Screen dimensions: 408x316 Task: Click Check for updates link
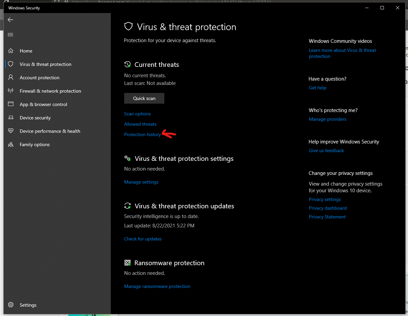[143, 239]
